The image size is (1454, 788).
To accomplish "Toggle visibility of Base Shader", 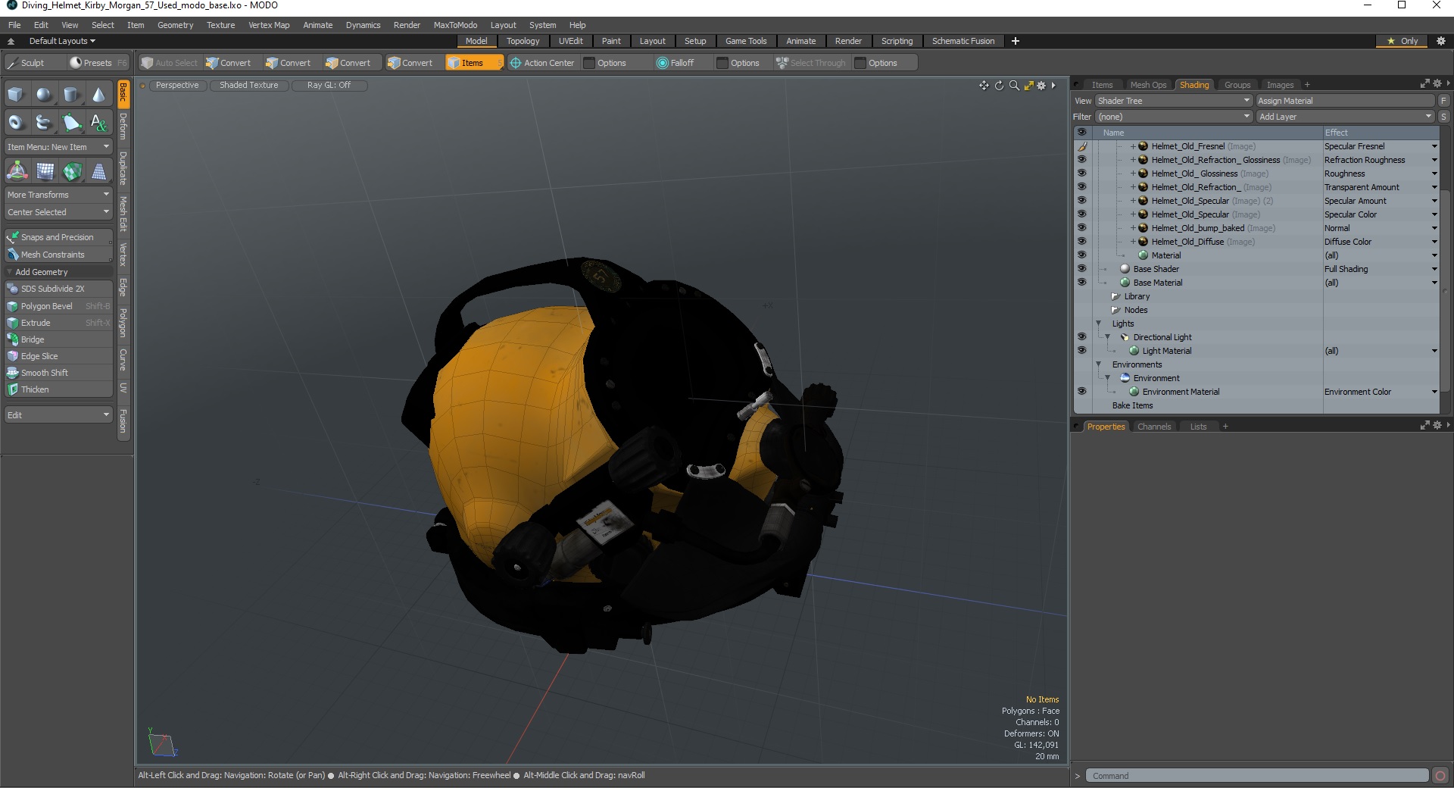I will point(1081,269).
